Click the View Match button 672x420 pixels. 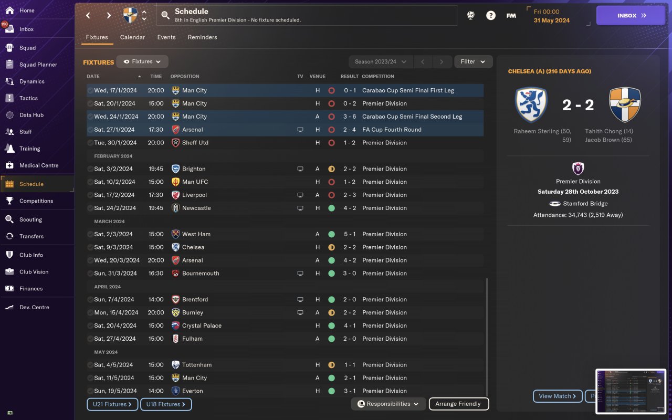(558, 396)
